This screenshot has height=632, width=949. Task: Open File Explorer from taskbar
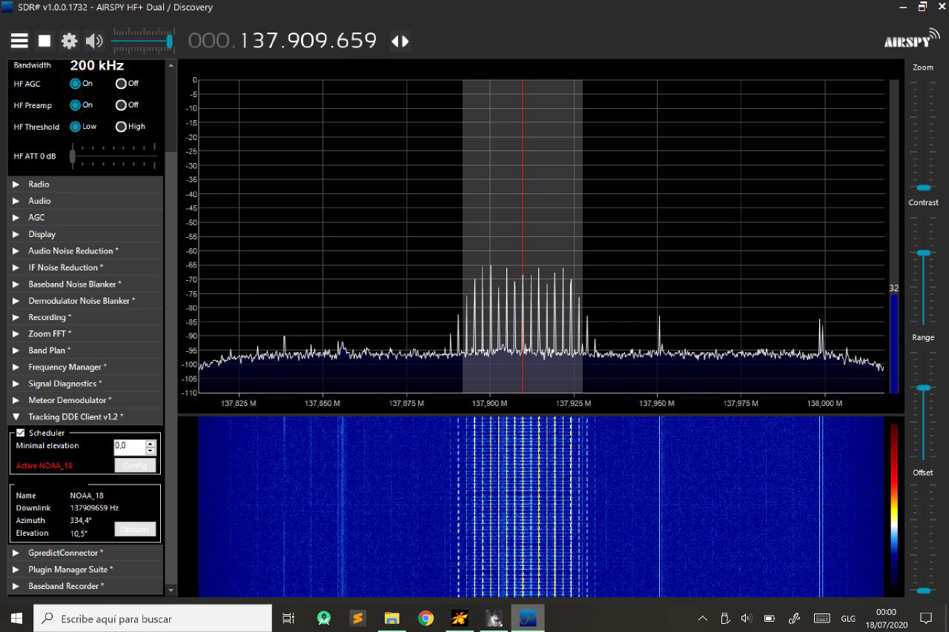tap(391, 618)
